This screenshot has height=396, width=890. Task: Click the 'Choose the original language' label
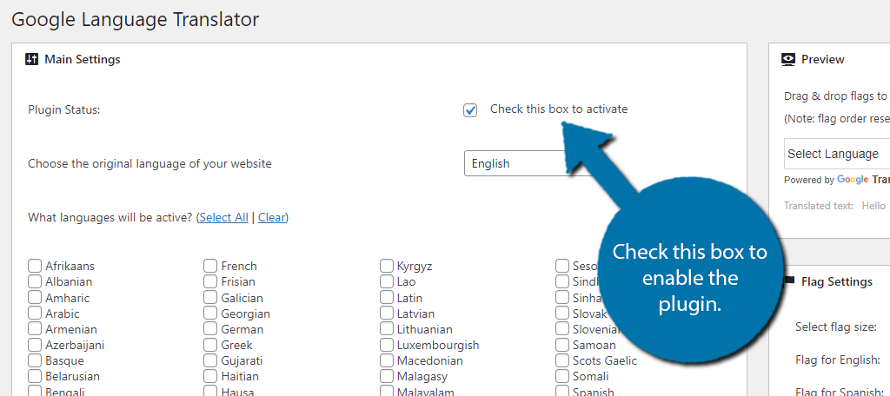149,164
